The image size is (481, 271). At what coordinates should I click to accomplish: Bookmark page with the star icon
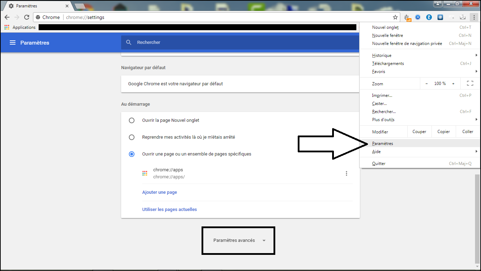coord(395,17)
